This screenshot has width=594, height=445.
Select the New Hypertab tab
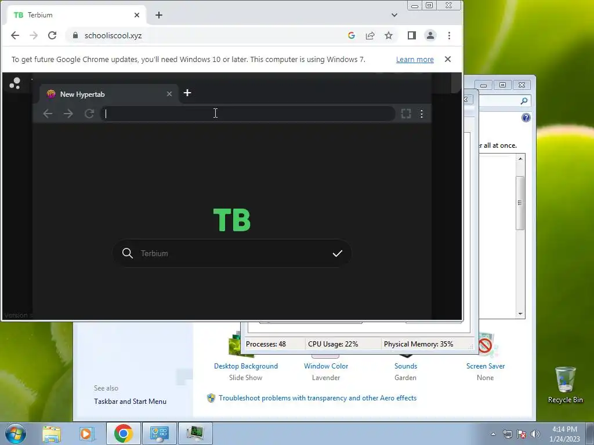[x=109, y=94]
